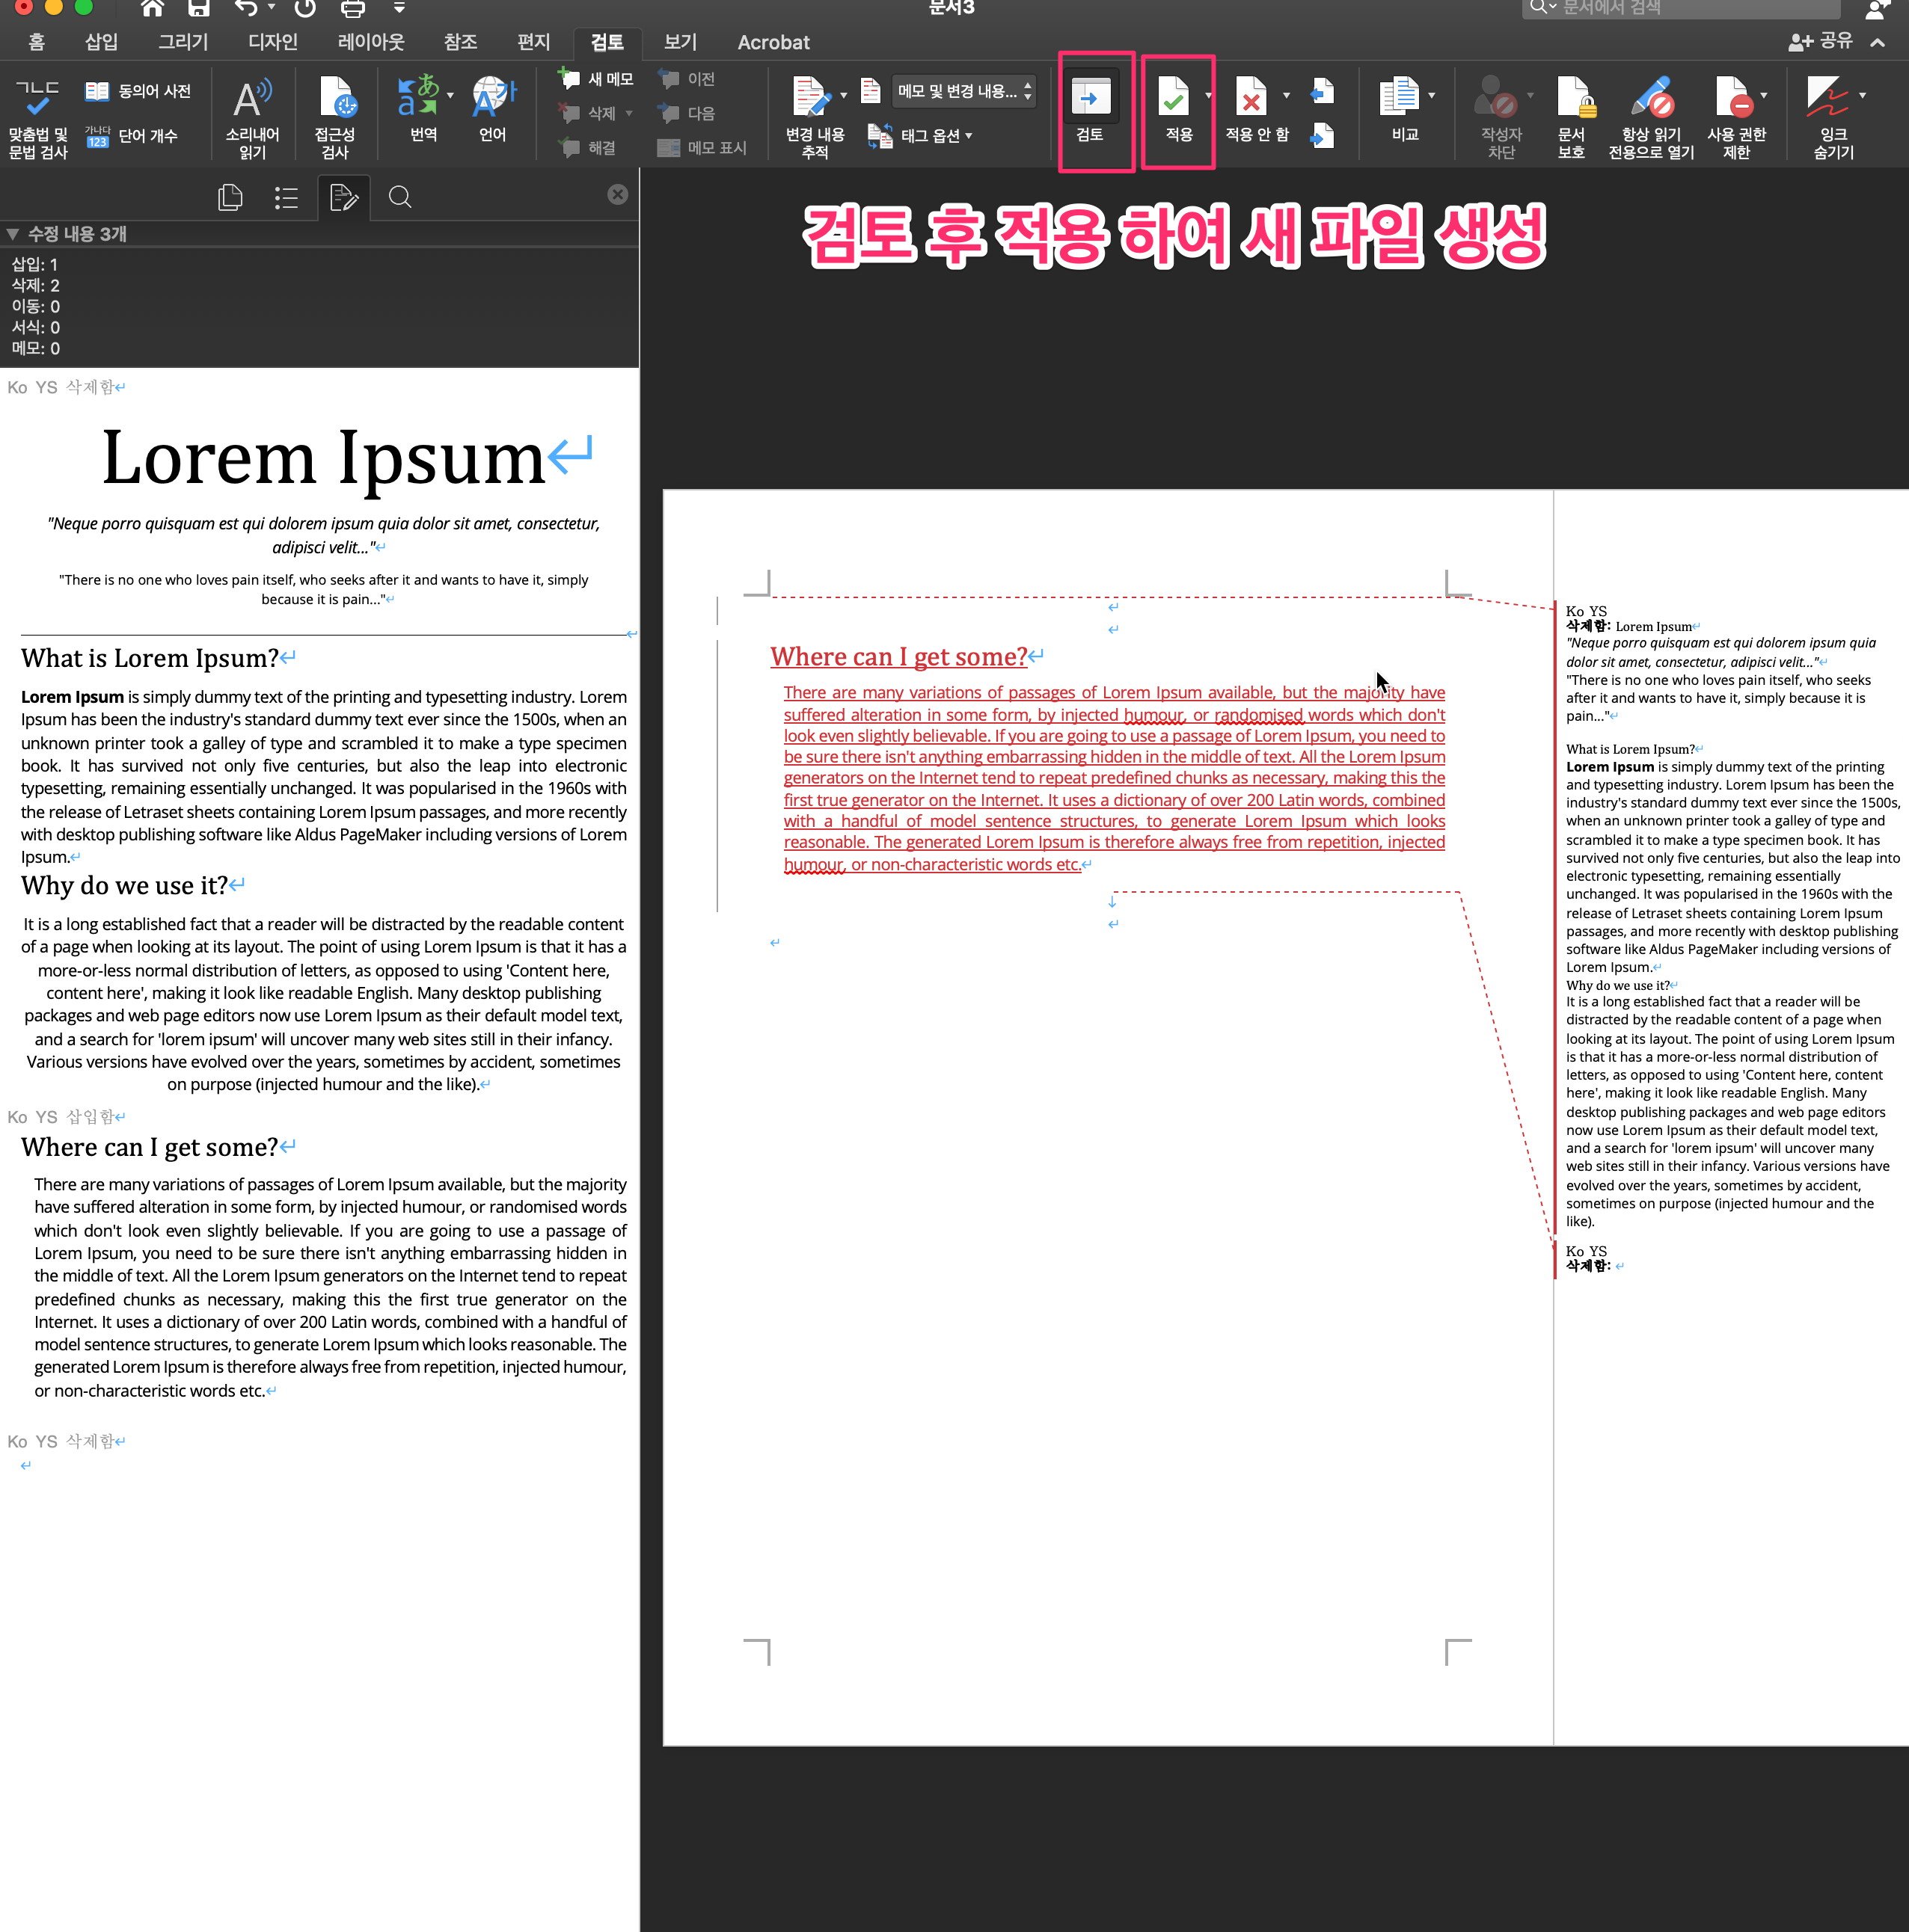Accept change with the 적용 icon

pos(1174,99)
